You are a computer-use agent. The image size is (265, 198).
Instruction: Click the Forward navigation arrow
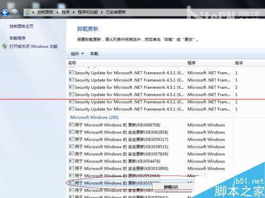tap(14, 13)
